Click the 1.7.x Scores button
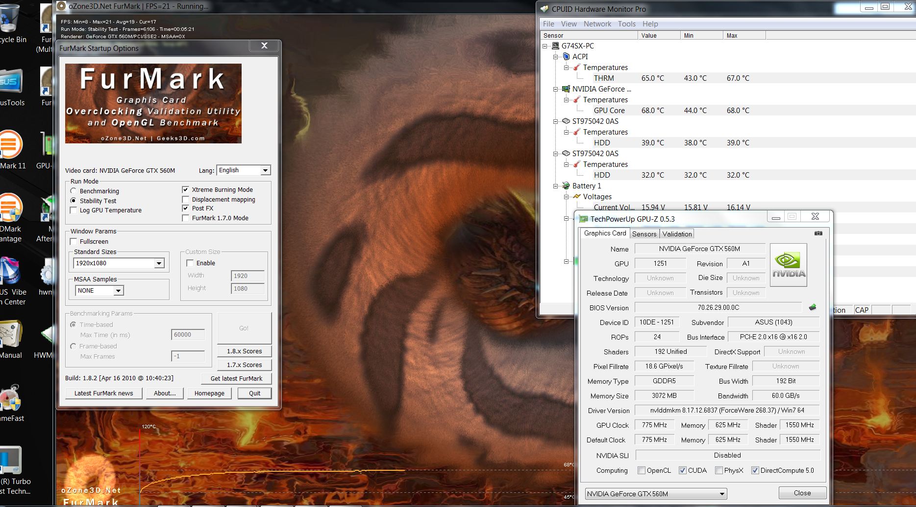The height and width of the screenshot is (507, 916). pyautogui.click(x=244, y=365)
